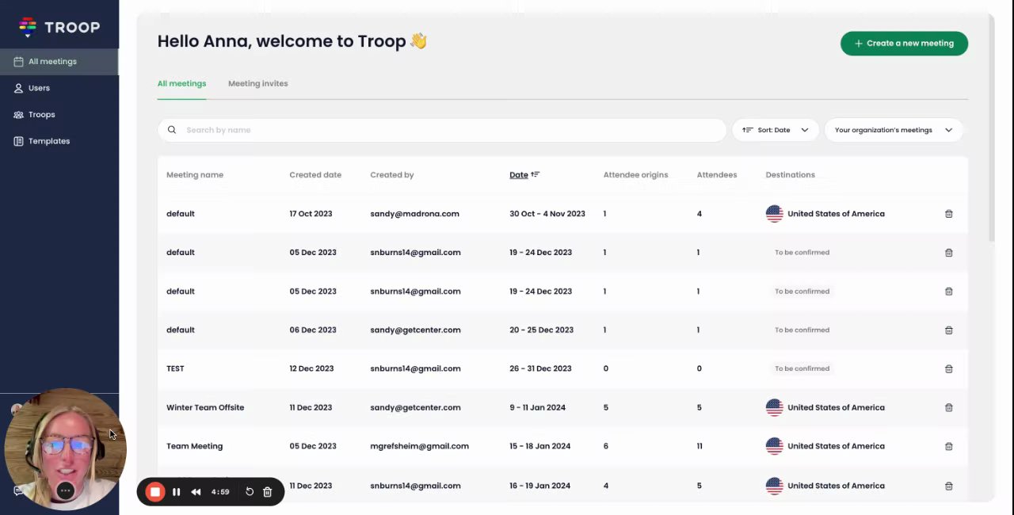Click the search magnifier icon
The width and height of the screenshot is (1014, 515).
[x=172, y=130]
